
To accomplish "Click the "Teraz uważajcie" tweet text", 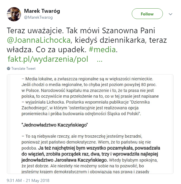I will [x=35, y=31].
